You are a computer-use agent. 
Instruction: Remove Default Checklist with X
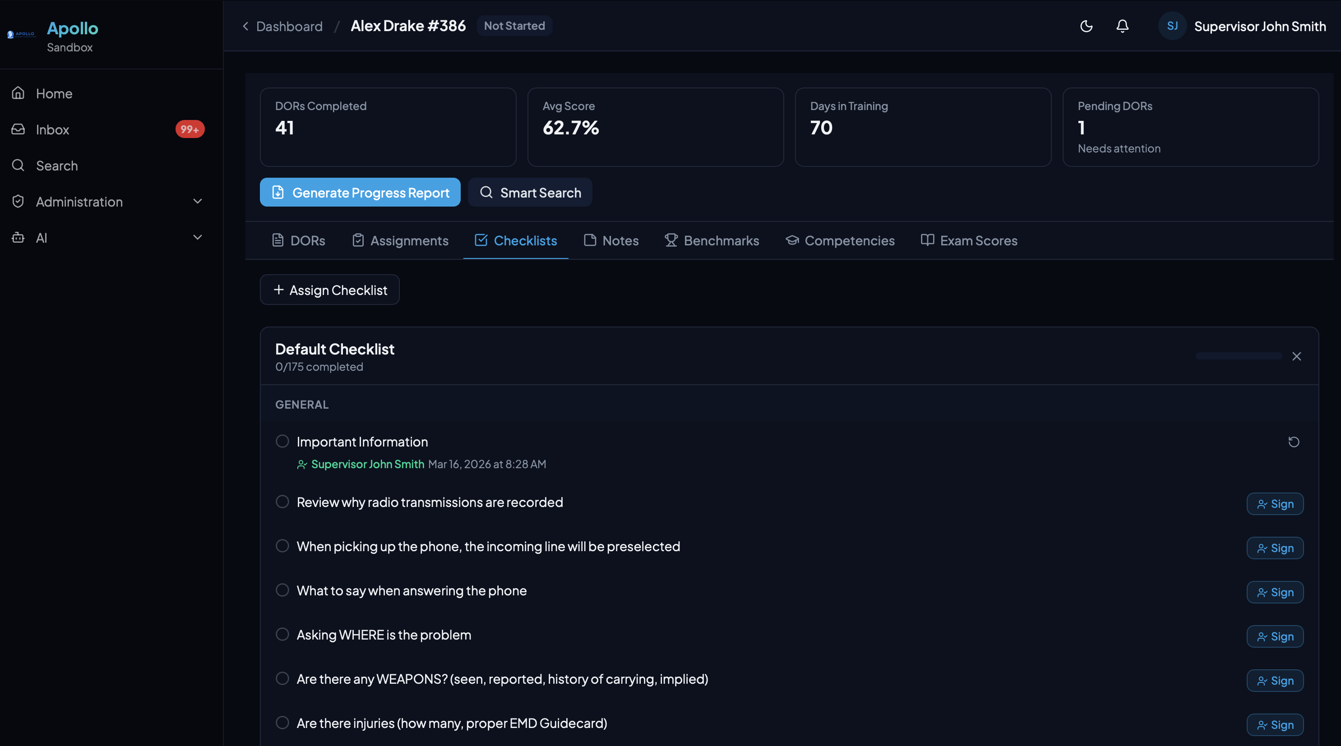tap(1296, 356)
